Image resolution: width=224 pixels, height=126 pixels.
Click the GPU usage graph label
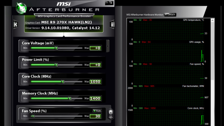point(196,42)
